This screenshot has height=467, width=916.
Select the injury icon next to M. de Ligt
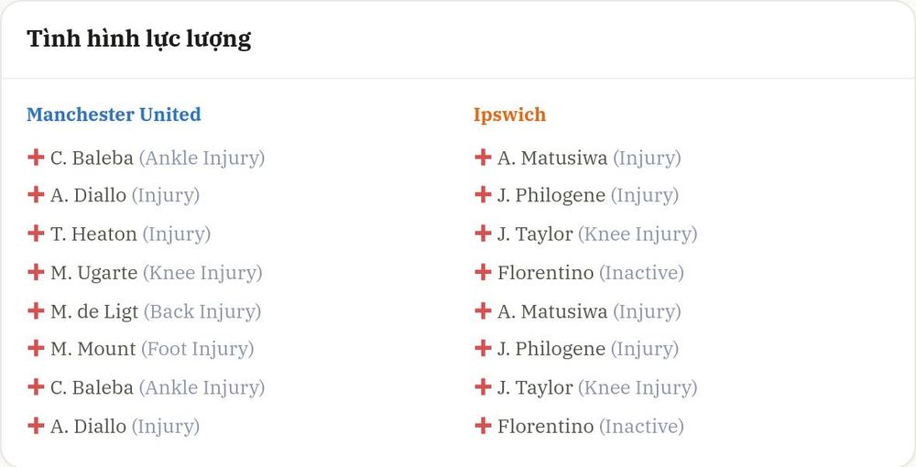36,310
